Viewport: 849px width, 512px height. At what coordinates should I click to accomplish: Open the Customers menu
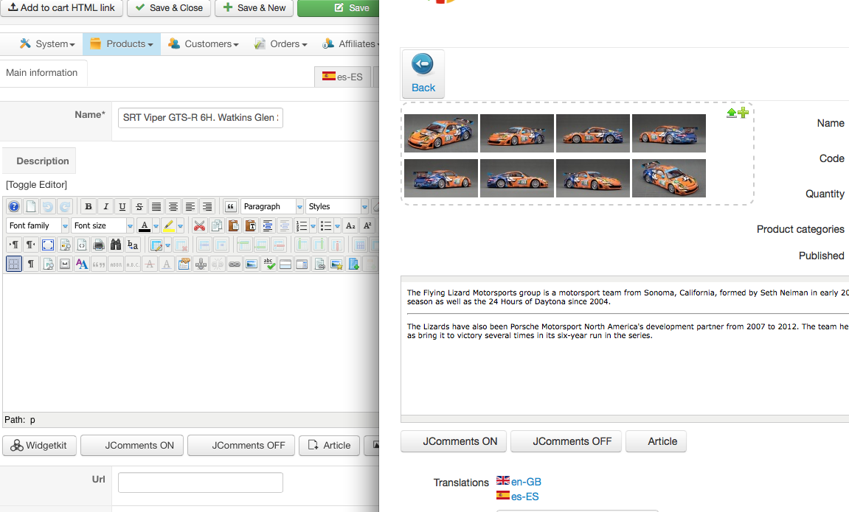tap(203, 43)
